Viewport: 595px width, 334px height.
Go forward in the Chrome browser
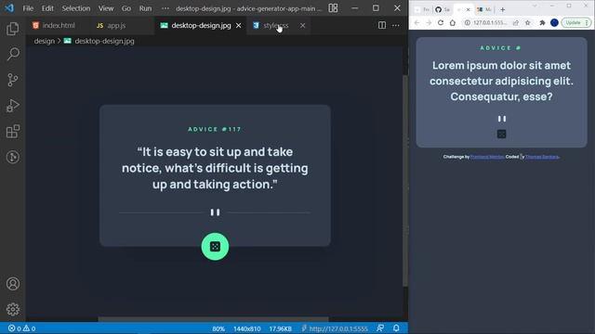[x=429, y=22]
